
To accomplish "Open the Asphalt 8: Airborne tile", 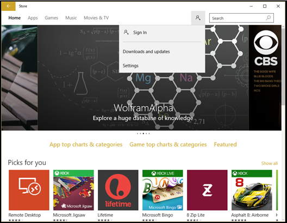I will click(x=252, y=190).
